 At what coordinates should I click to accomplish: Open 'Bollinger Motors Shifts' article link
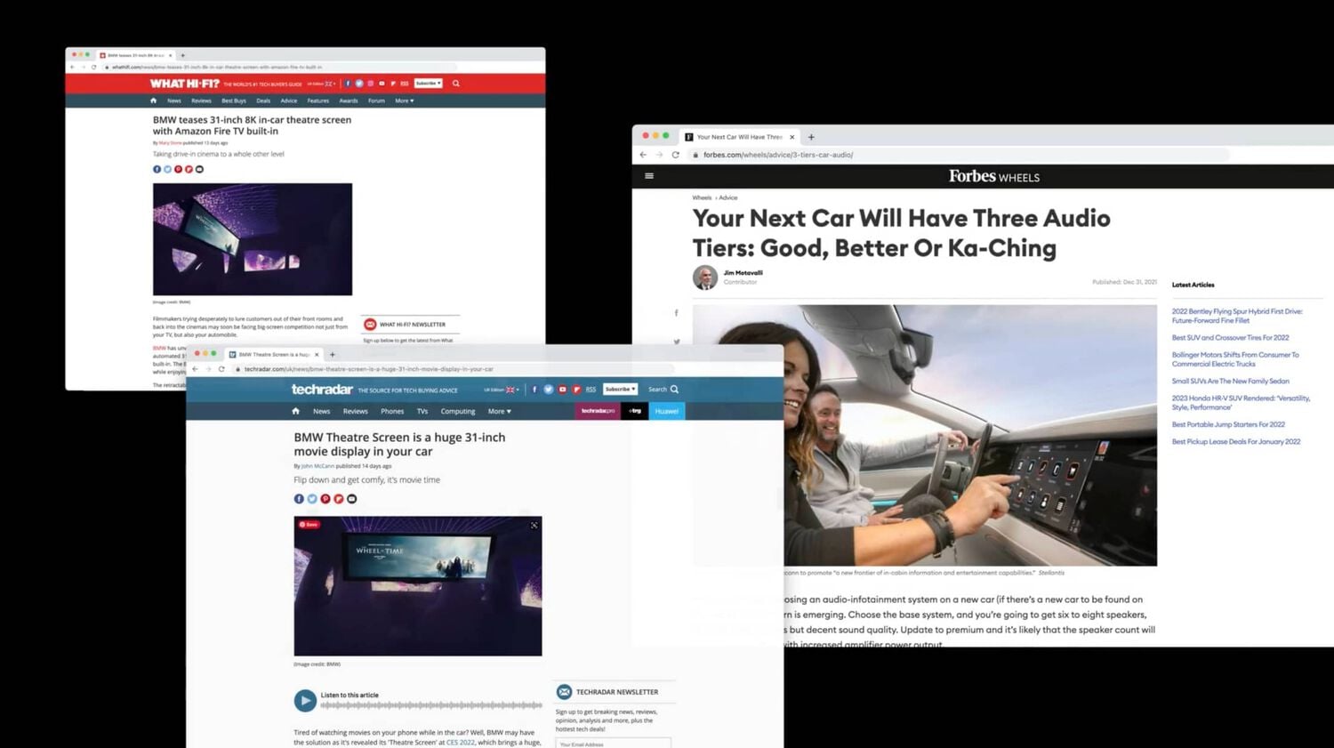(x=1235, y=359)
